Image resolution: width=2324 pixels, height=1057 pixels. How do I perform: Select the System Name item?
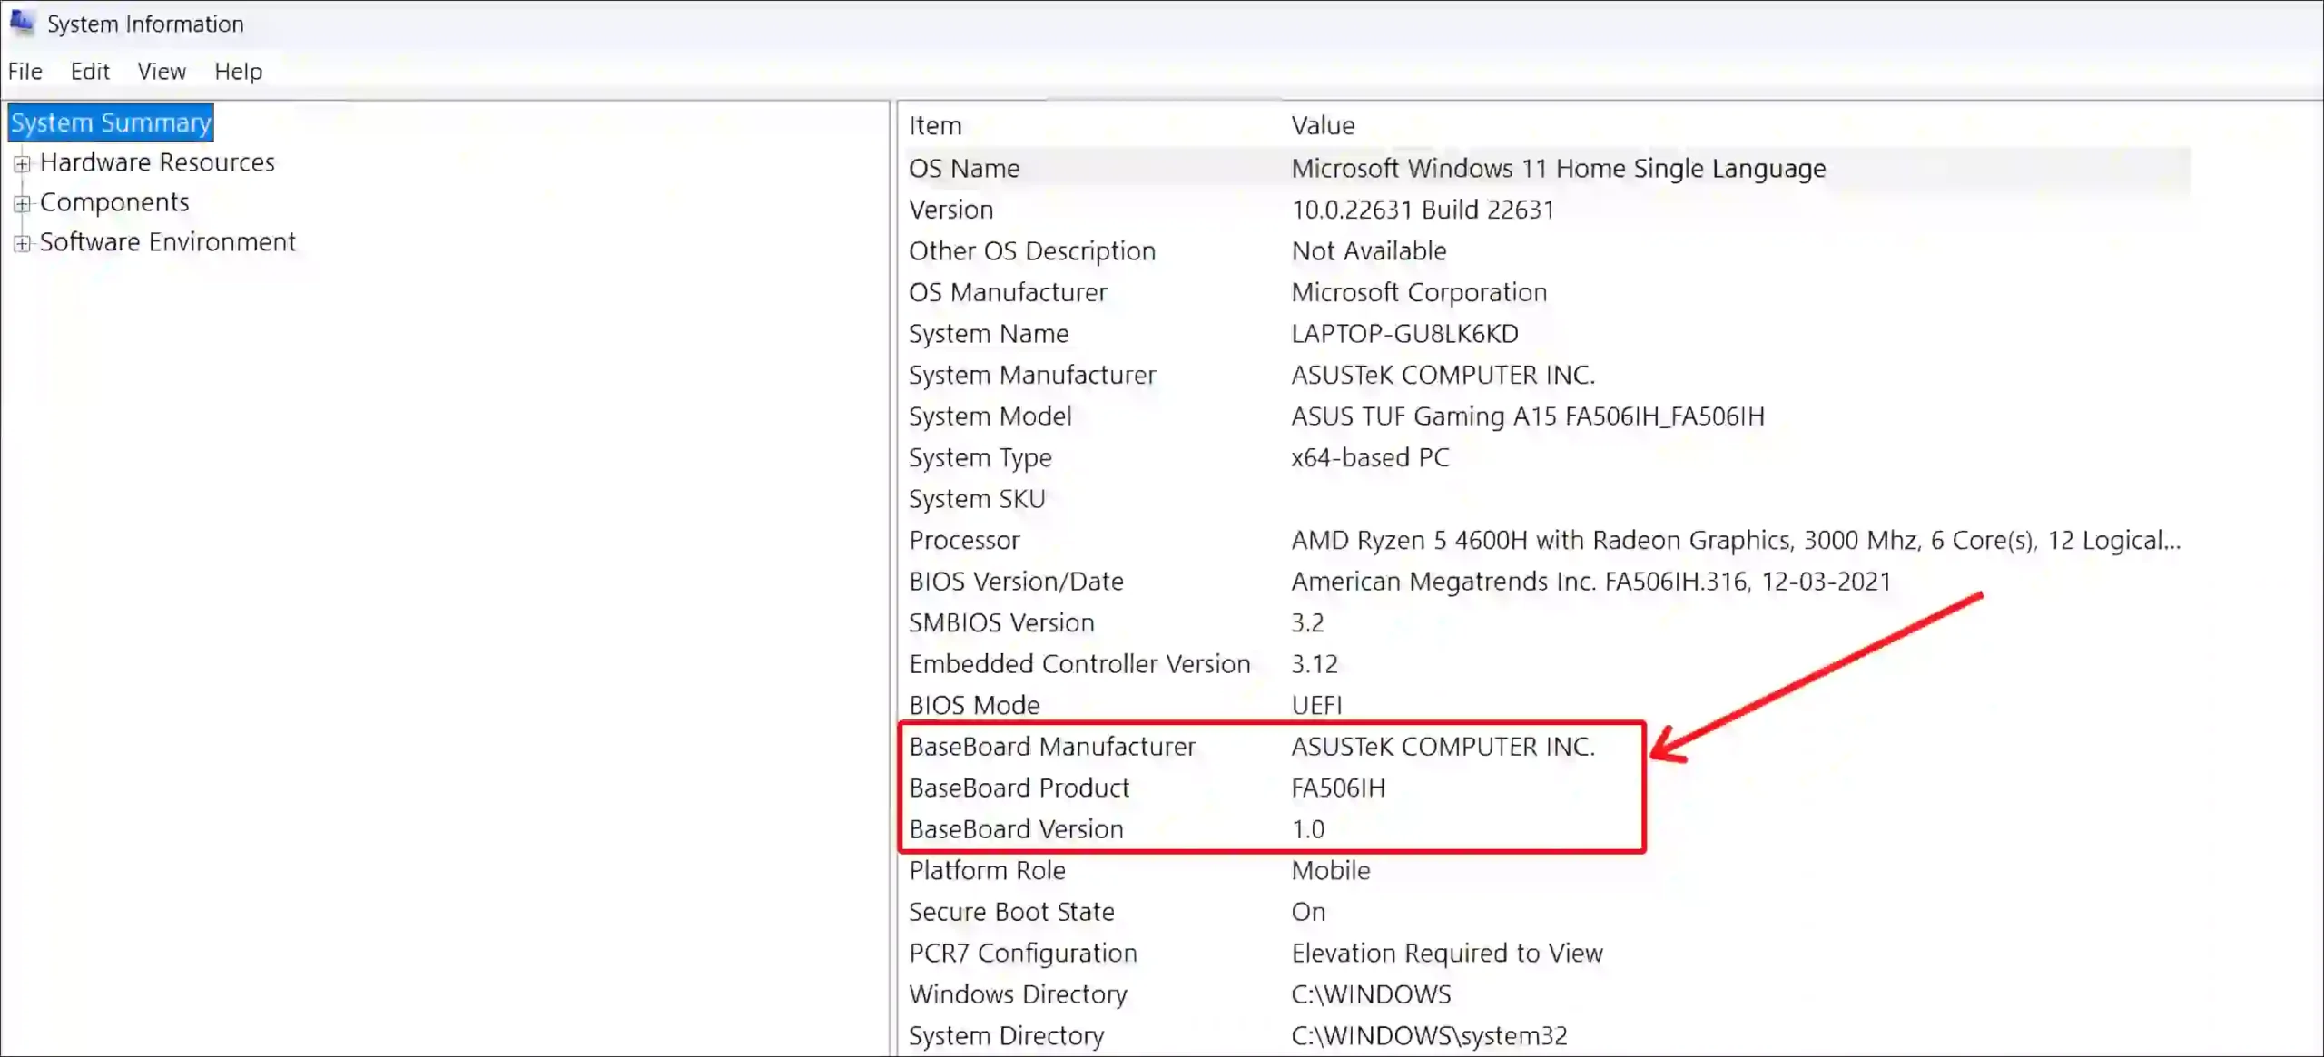tap(989, 334)
